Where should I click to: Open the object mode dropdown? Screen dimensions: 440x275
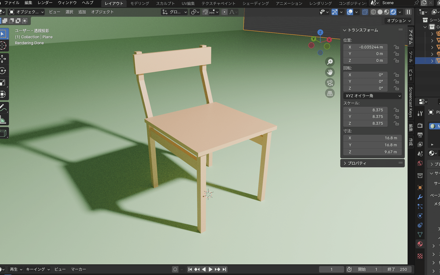[26, 12]
